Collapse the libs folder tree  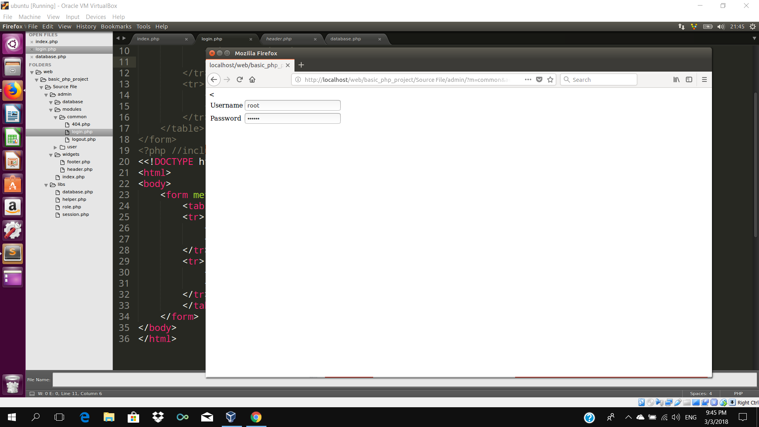(x=46, y=185)
